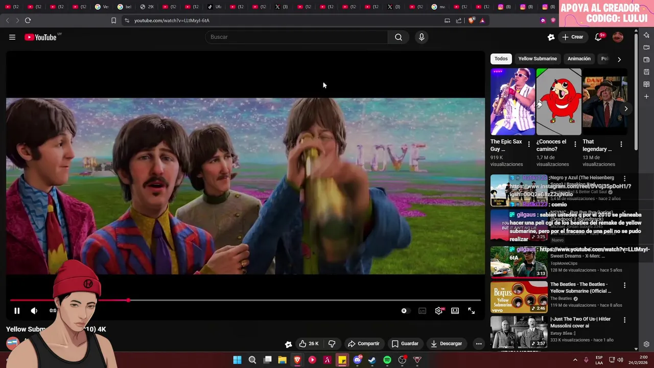Image resolution: width=654 pixels, height=368 pixels.
Task: Start voice search with microphone icon
Action: [422, 37]
